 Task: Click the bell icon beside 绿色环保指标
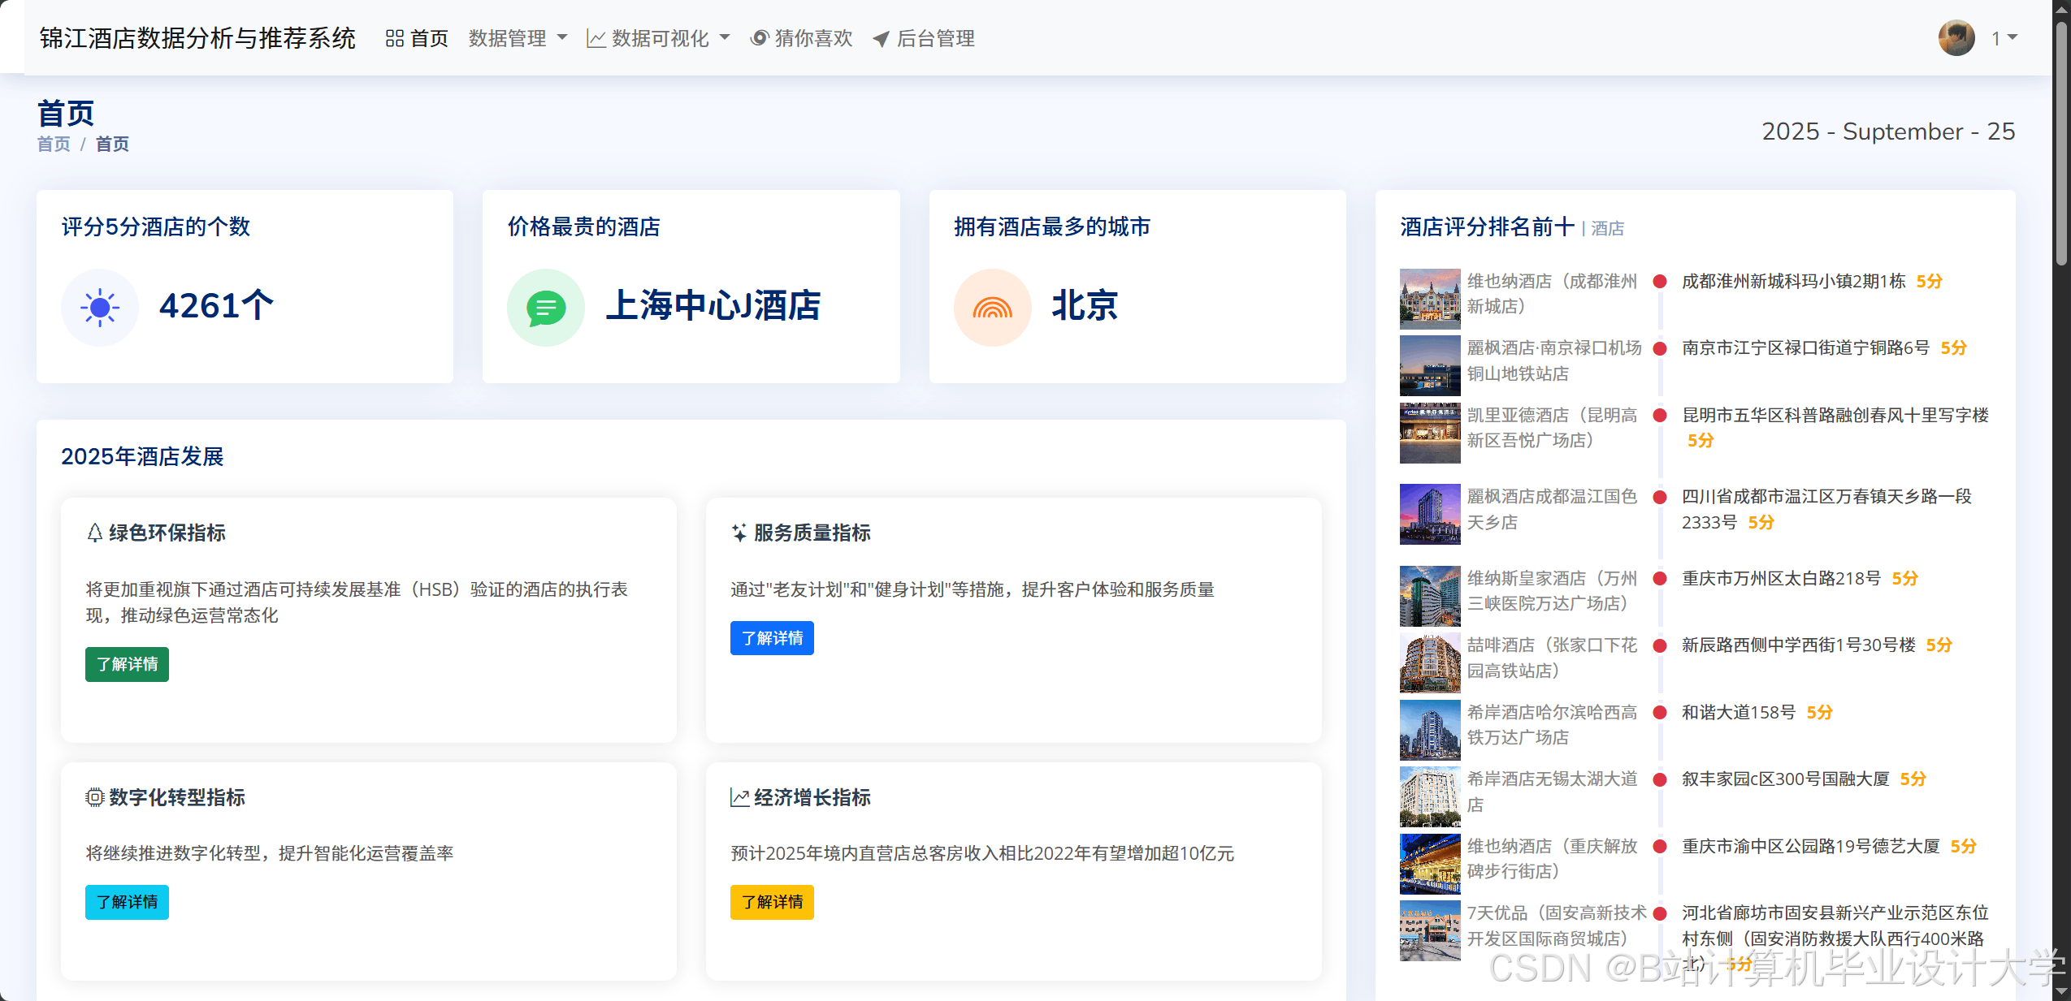coord(94,533)
